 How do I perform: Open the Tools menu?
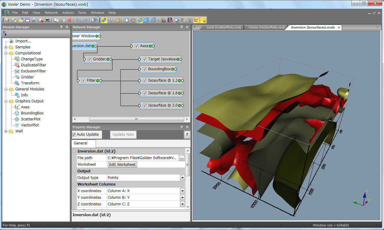82,13
